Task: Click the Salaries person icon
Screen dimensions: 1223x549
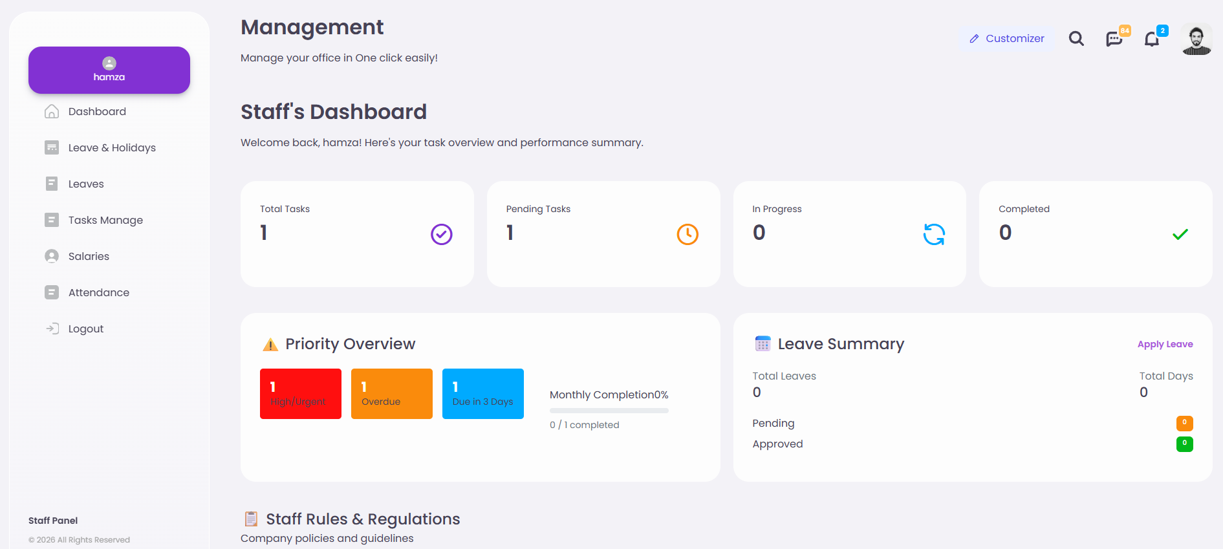Action: (x=52, y=256)
